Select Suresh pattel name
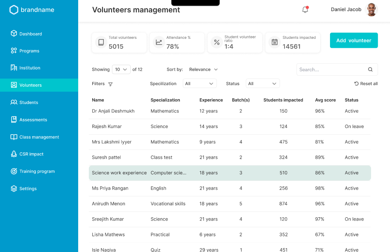Viewport: 390px width, 252px height. pyautogui.click(x=106, y=157)
